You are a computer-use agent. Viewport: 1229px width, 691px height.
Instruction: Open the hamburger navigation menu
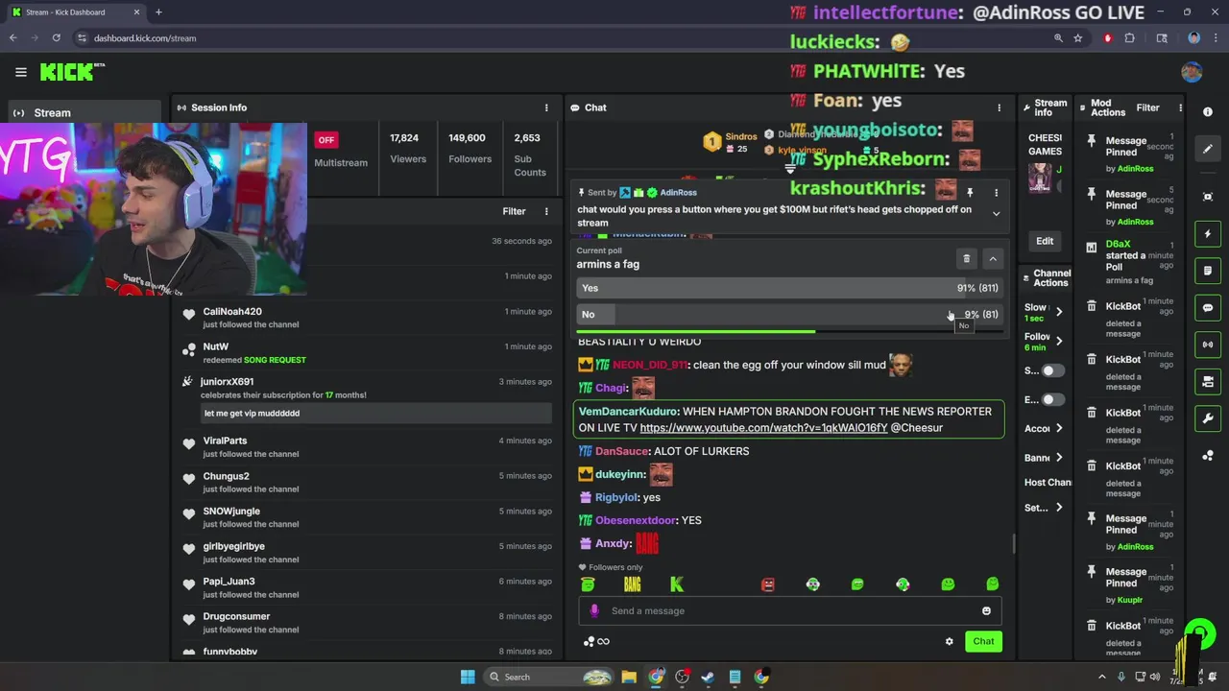[20, 72]
